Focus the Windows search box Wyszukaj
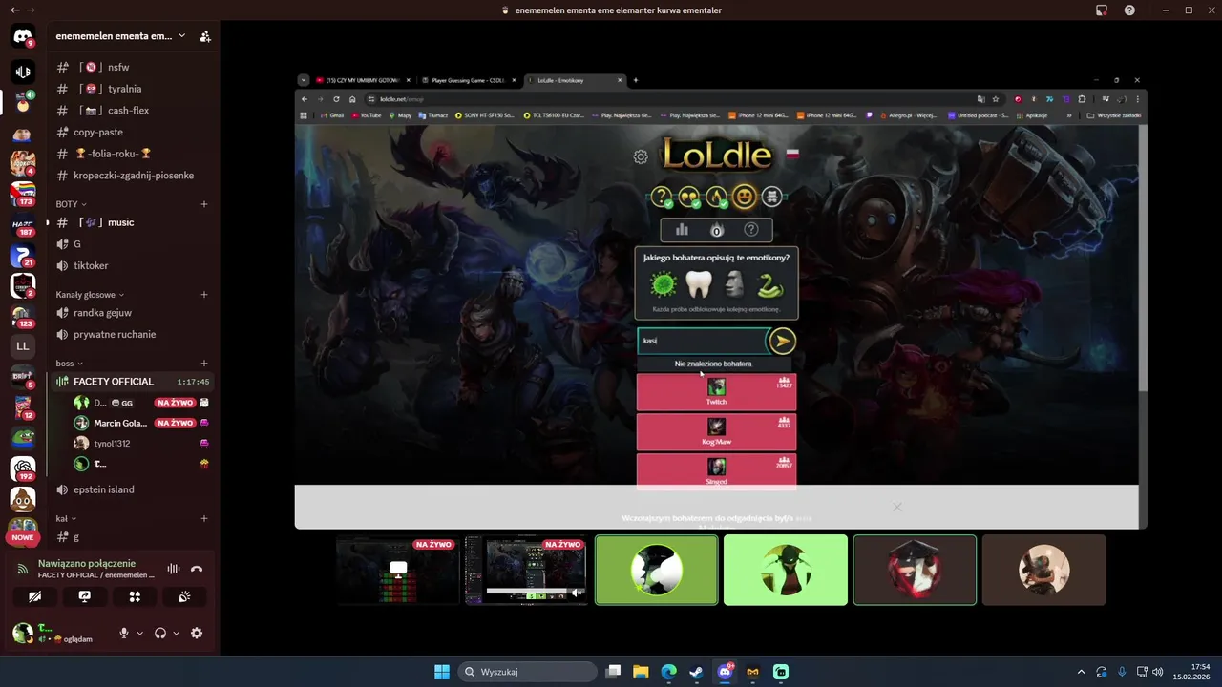 pos(525,672)
